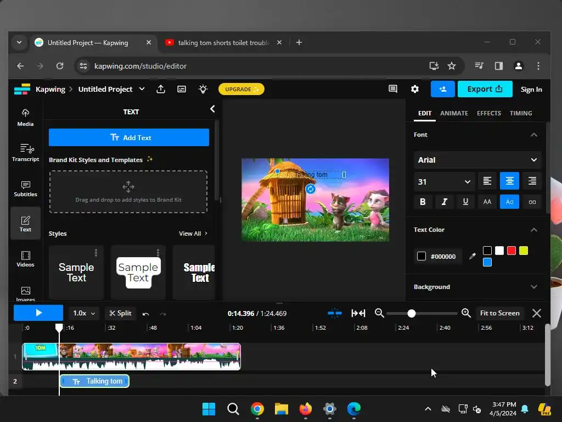This screenshot has width=562, height=422.
Task: Select the red text color swatch
Action: tap(512, 251)
